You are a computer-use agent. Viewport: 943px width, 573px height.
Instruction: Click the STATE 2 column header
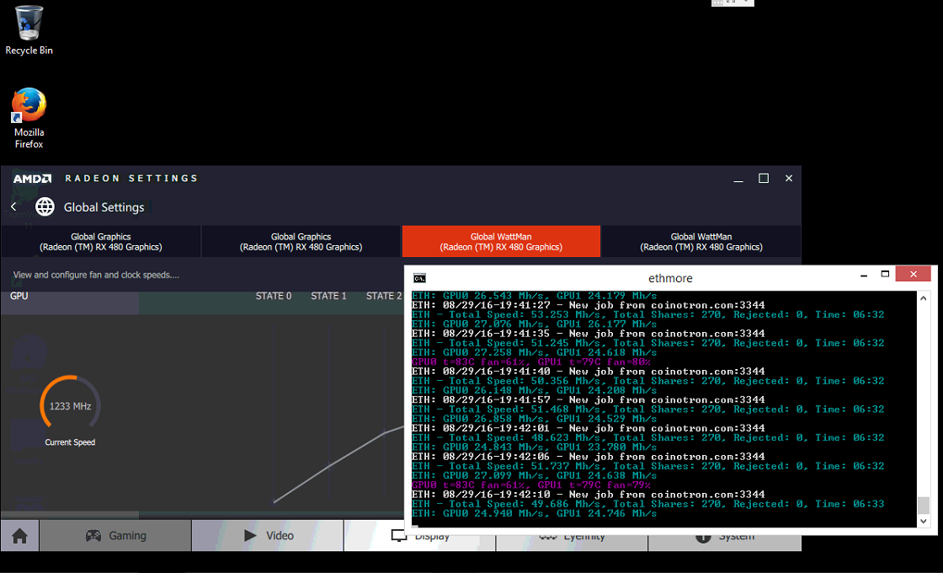point(384,296)
